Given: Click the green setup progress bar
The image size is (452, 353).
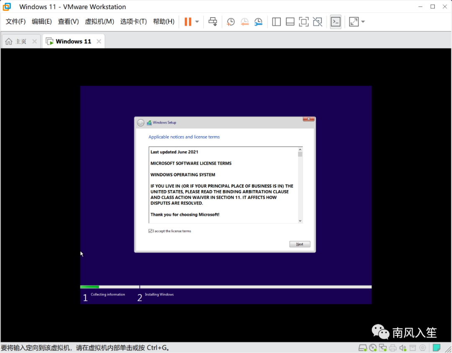Looking at the screenshot, I should point(90,287).
